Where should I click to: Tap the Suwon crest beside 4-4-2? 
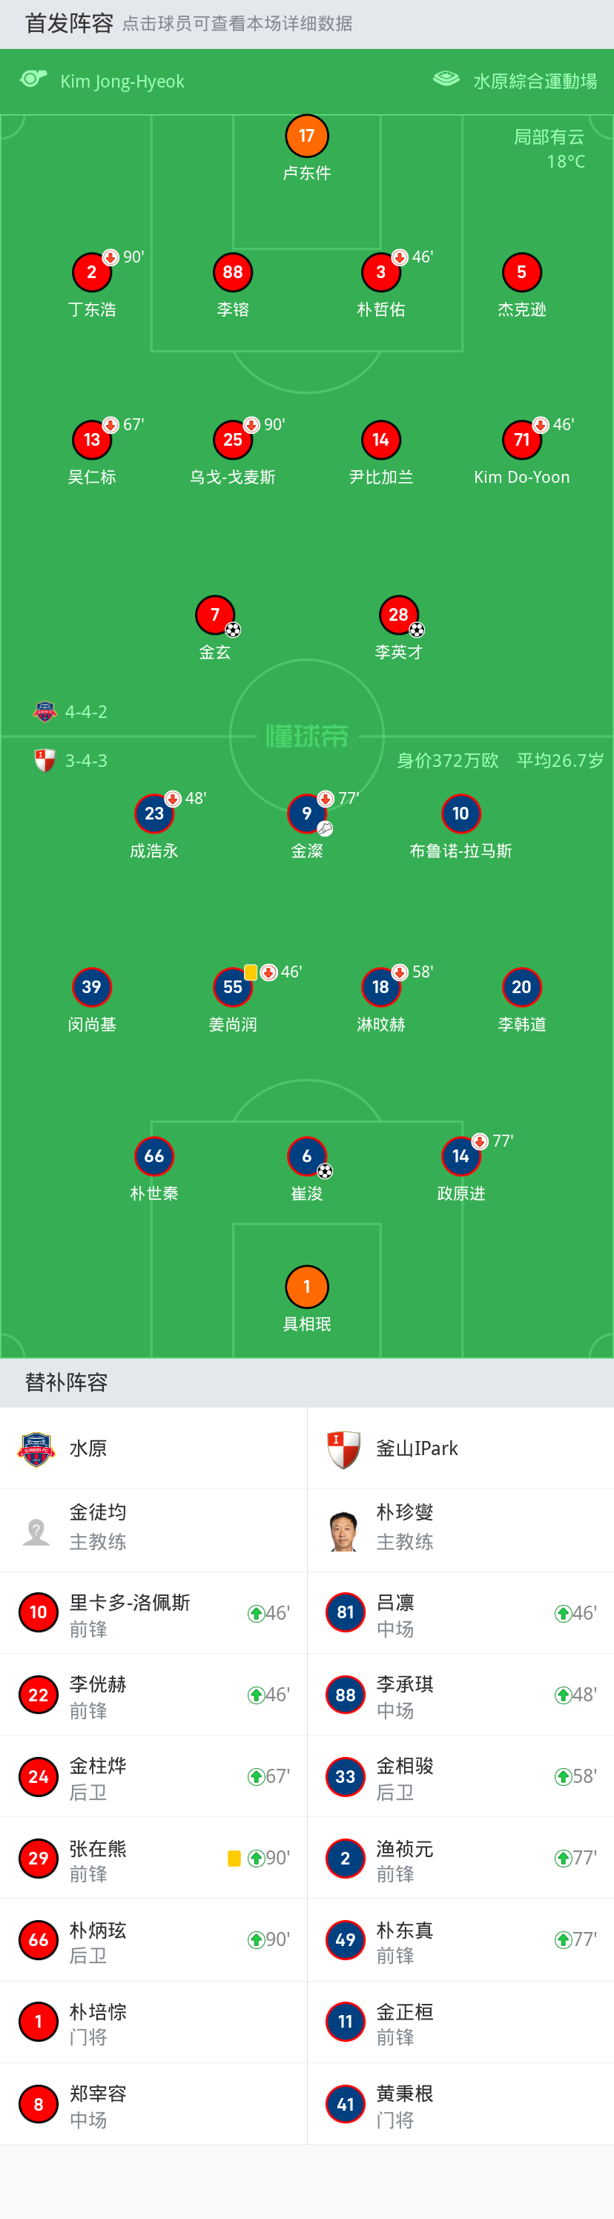tap(44, 711)
